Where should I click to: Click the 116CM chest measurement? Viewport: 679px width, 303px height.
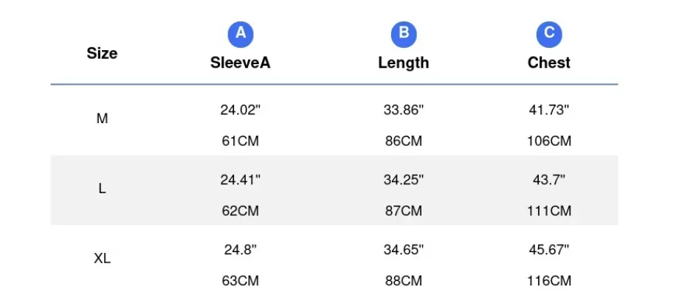coord(549,281)
